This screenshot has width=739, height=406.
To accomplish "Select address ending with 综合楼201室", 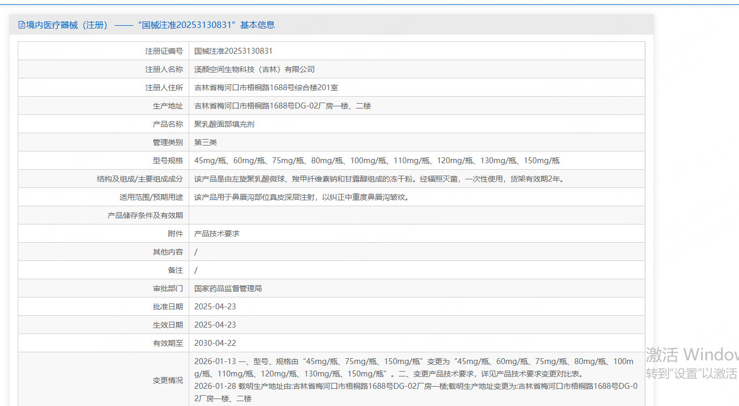I will pyautogui.click(x=266, y=88).
